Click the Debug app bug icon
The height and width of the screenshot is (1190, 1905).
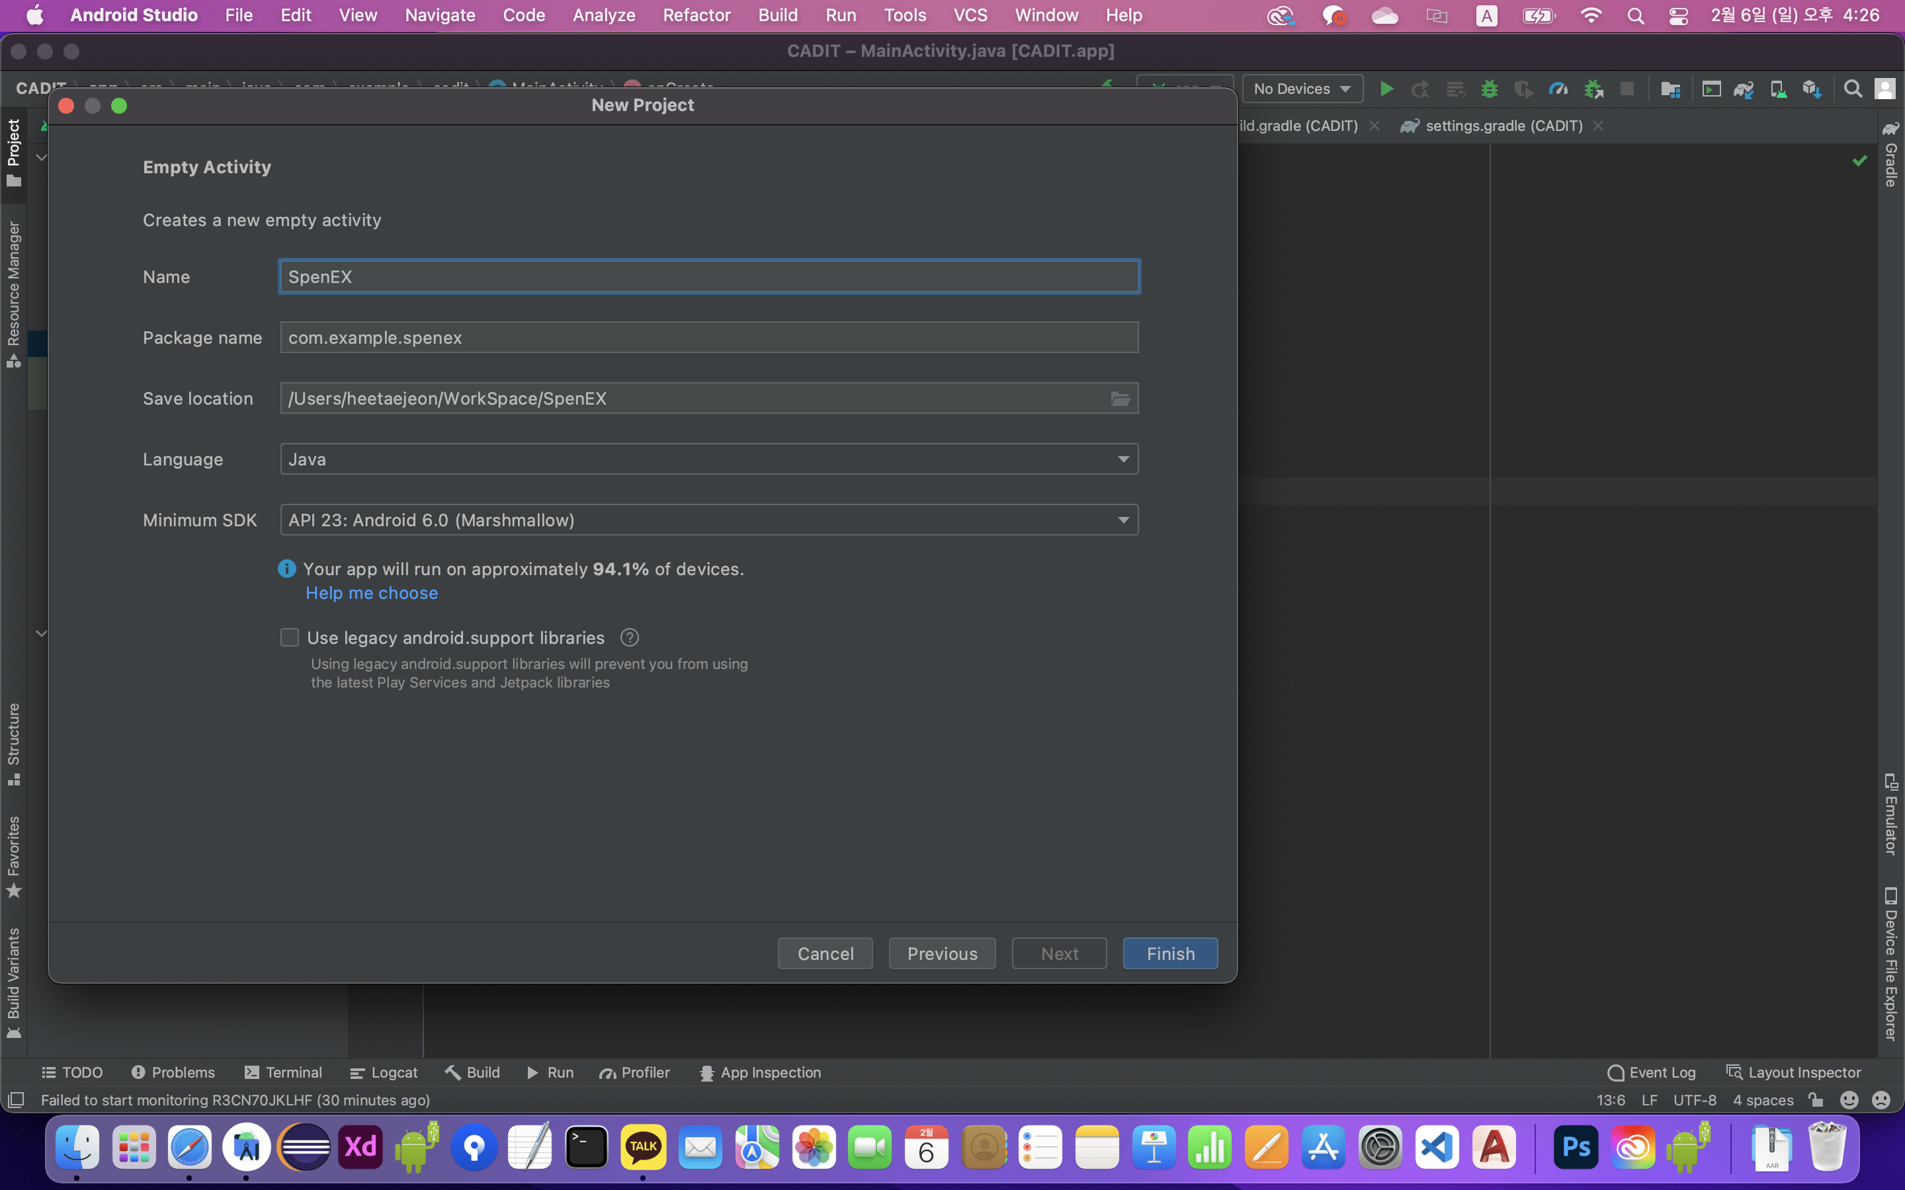pos(1488,89)
